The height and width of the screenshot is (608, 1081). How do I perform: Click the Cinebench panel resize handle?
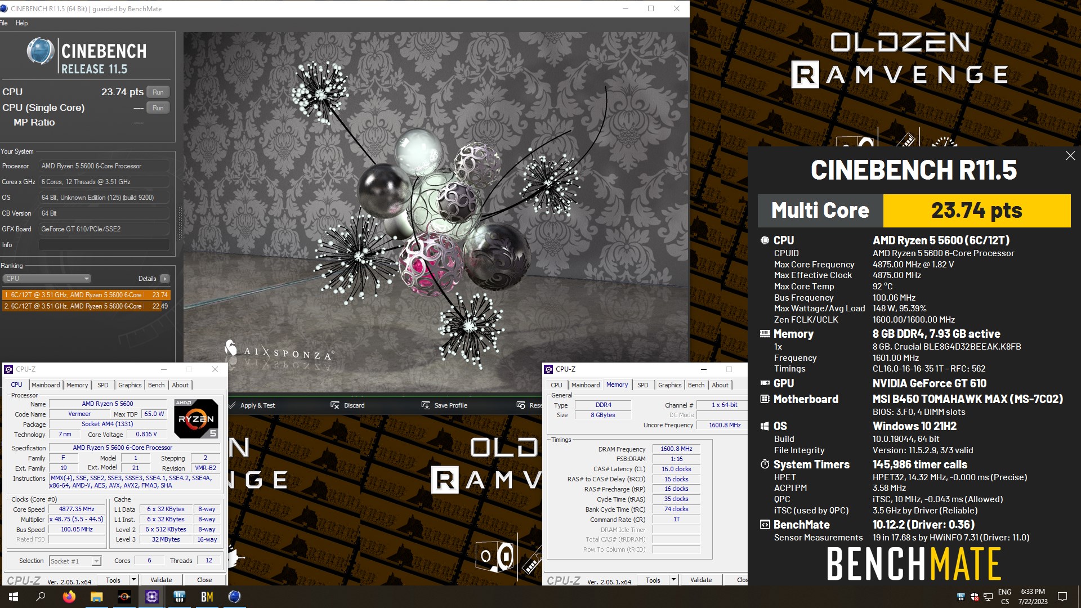point(180,222)
